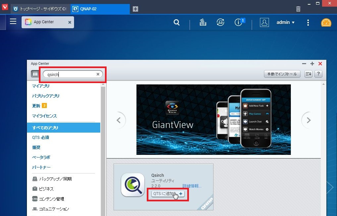
Task: Open 更新 section in the sidebar
Action: (36, 106)
